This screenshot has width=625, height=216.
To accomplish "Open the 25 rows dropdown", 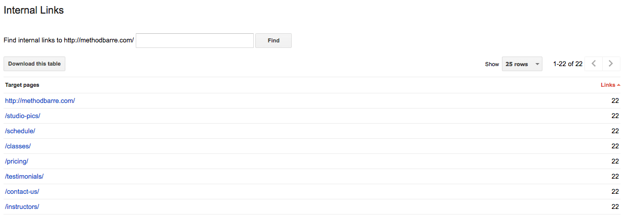I will [x=522, y=64].
